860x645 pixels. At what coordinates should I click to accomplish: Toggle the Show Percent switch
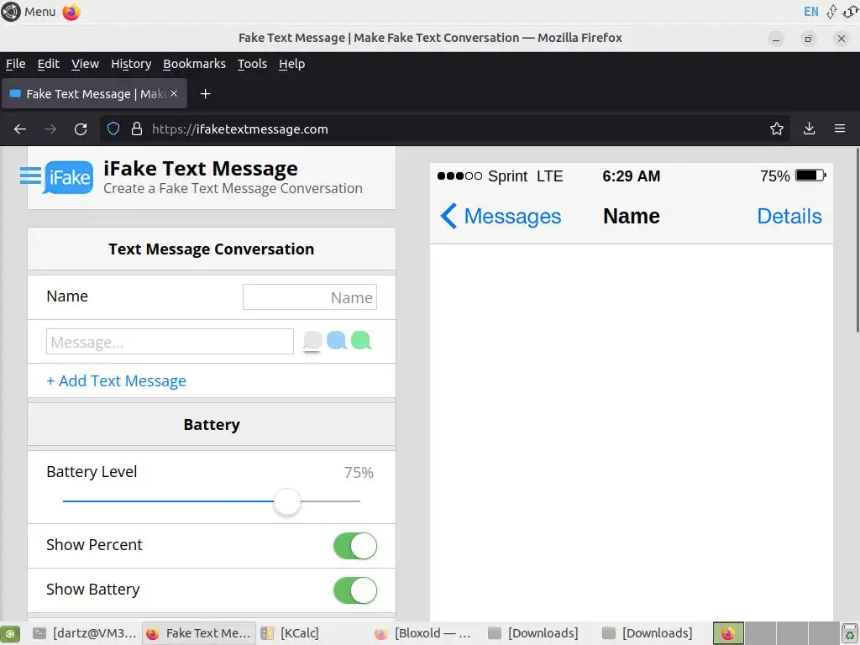point(355,546)
